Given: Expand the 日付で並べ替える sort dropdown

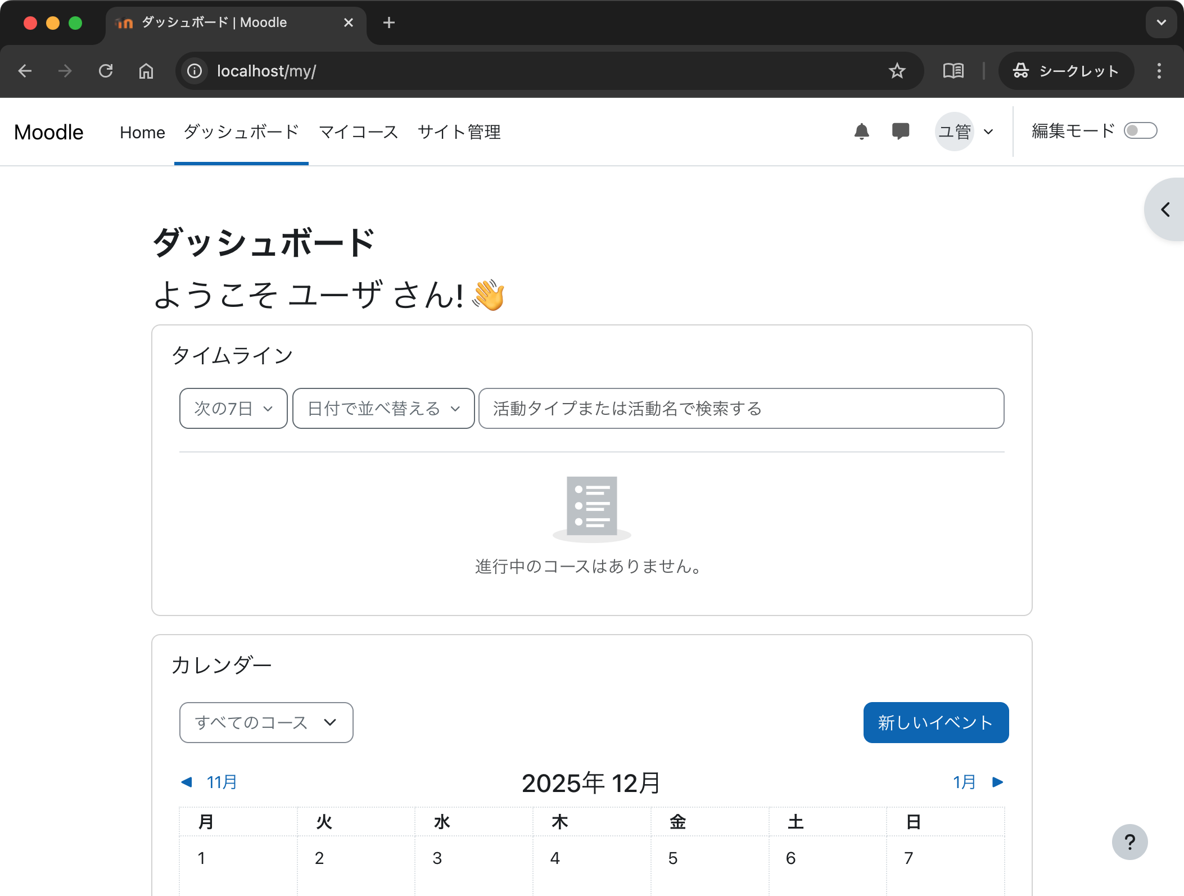Looking at the screenshot, I should click(x=383, y=409).
